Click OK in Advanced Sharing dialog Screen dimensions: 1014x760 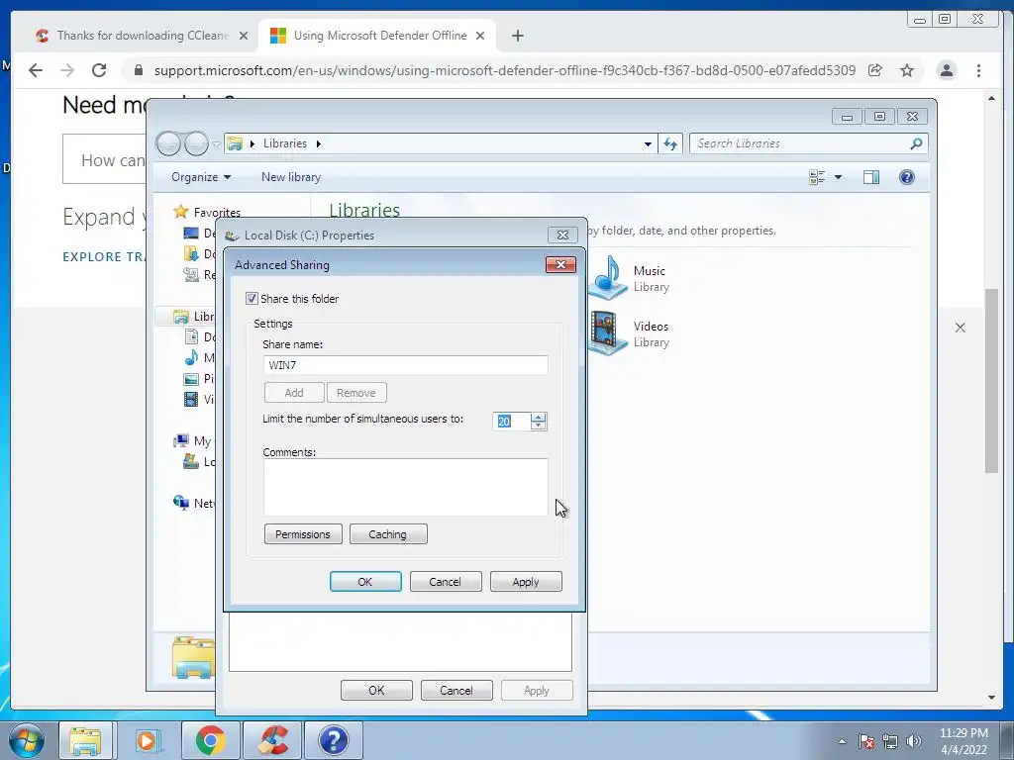point(365,582)
